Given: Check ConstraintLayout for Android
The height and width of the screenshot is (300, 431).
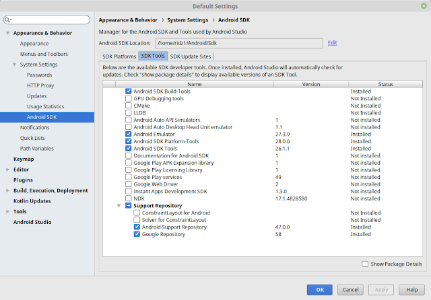Looking at the screenshot, I should [x=137, y=213].
